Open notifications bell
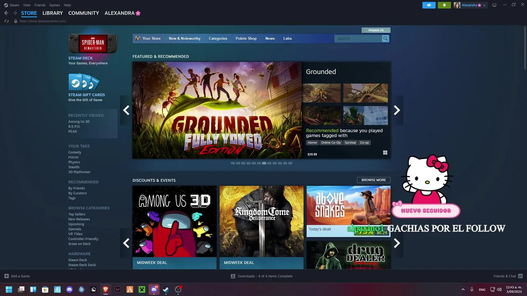527x296 pixels. (444, 5)
